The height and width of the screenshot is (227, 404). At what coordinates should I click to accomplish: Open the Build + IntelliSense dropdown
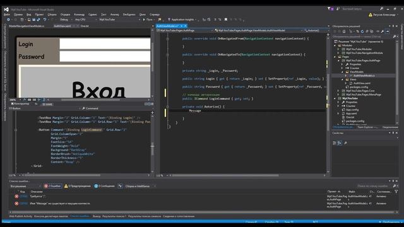point(140,186)
